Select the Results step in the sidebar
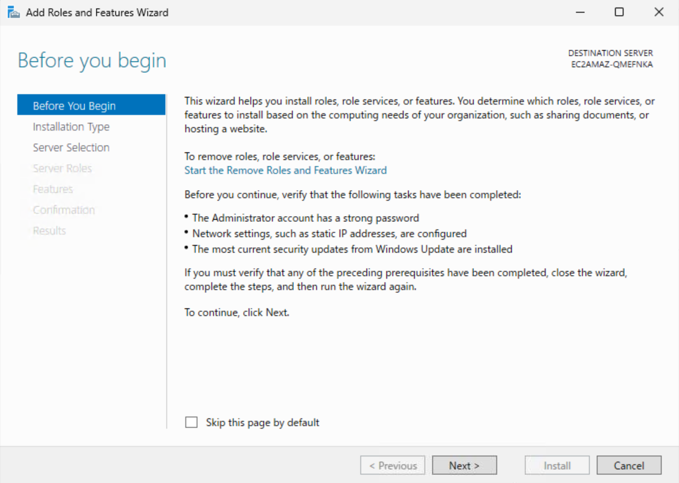 (x=50, y=231)
